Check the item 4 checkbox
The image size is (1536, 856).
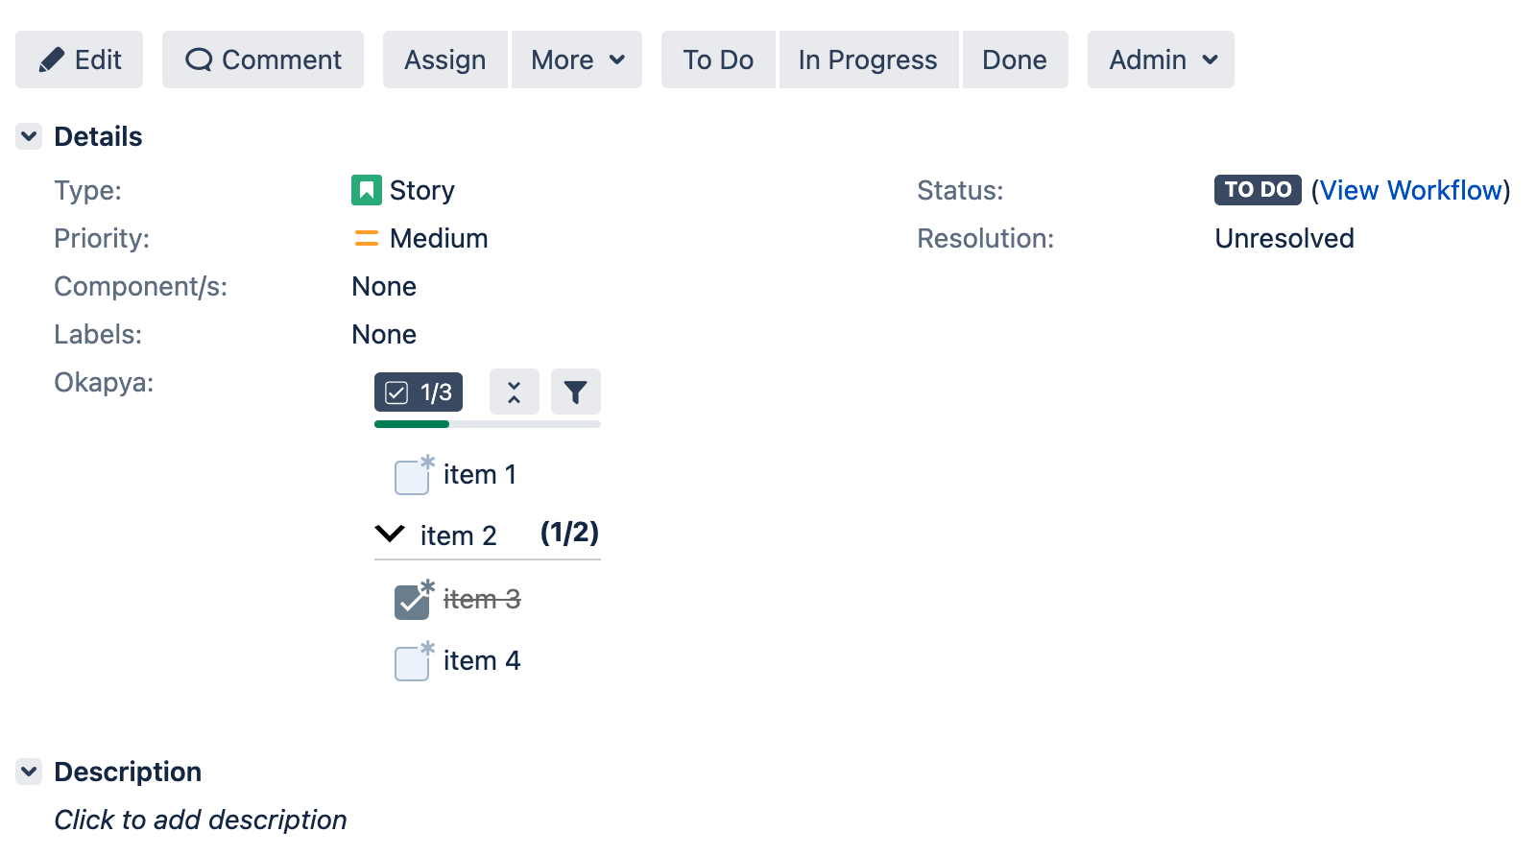[x=411, y=662]
